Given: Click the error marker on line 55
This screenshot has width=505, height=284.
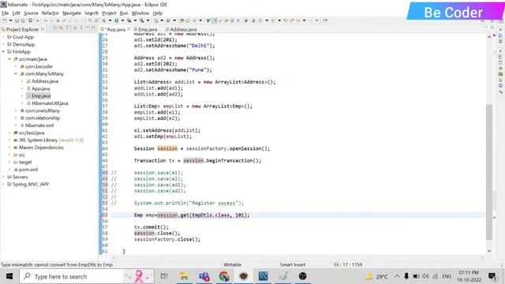Looking at the screenshot, I should 100,215.
